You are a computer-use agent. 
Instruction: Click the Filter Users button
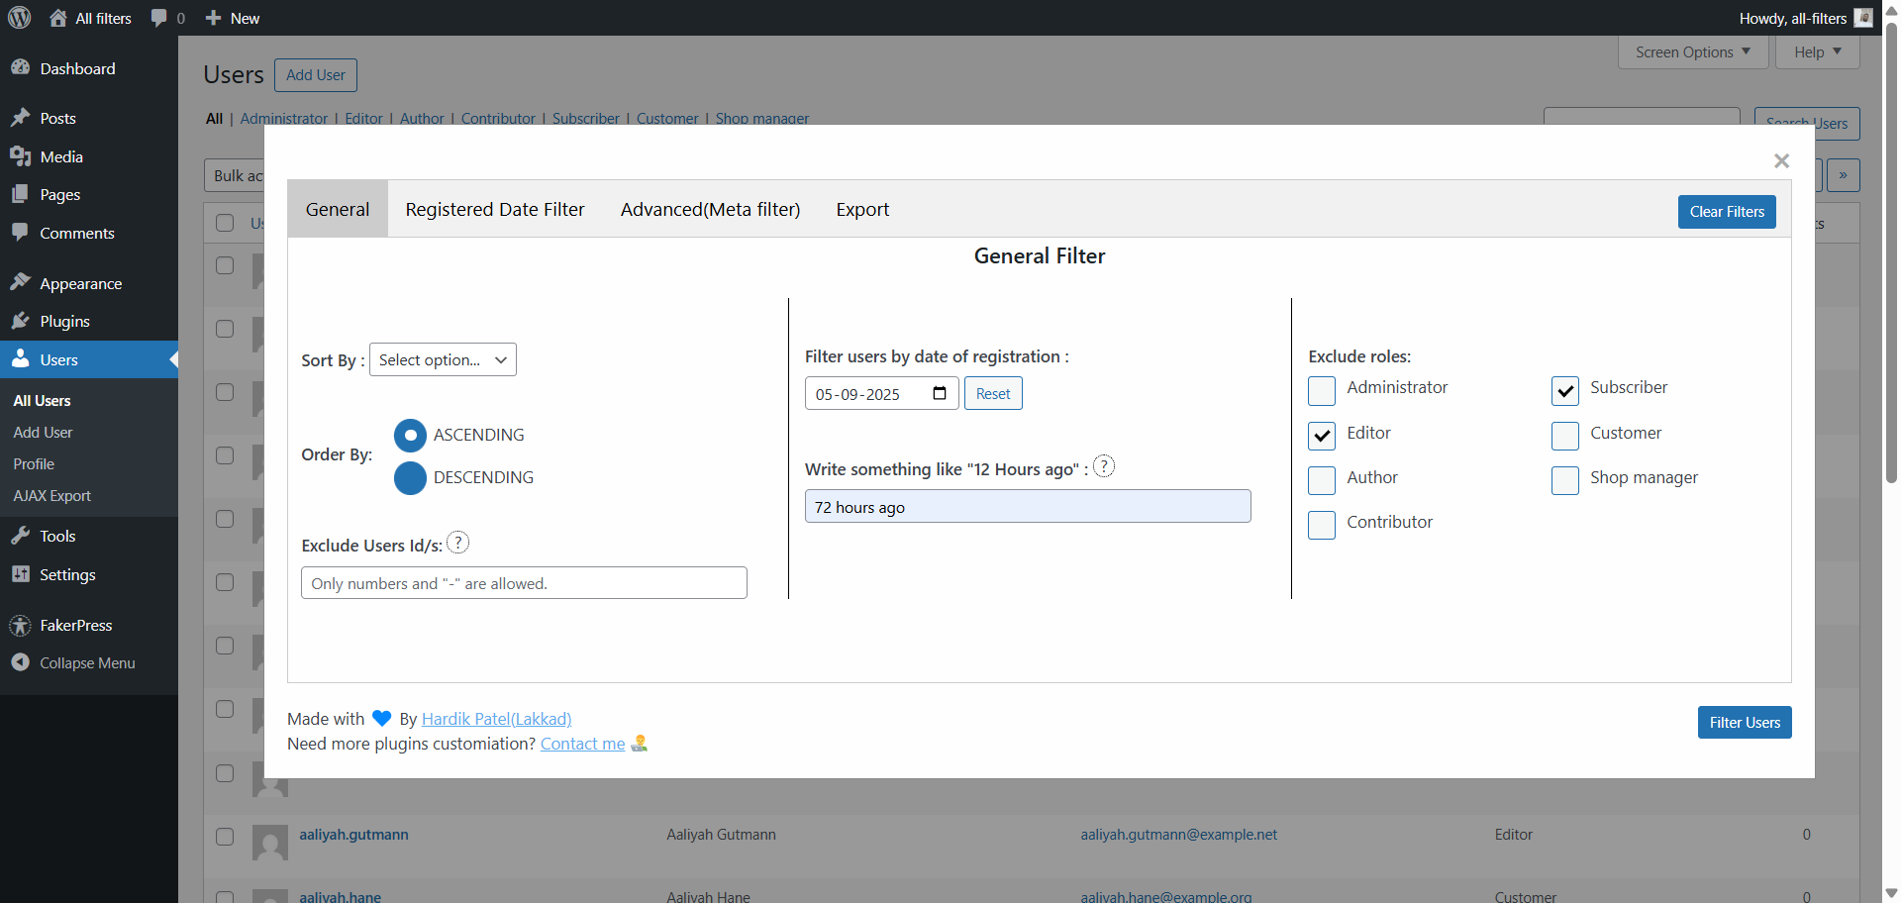[x=1744, y=723]
